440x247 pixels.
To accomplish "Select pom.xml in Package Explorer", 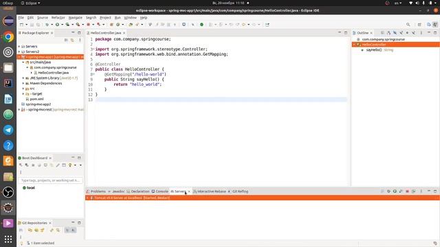I will 36,99.
